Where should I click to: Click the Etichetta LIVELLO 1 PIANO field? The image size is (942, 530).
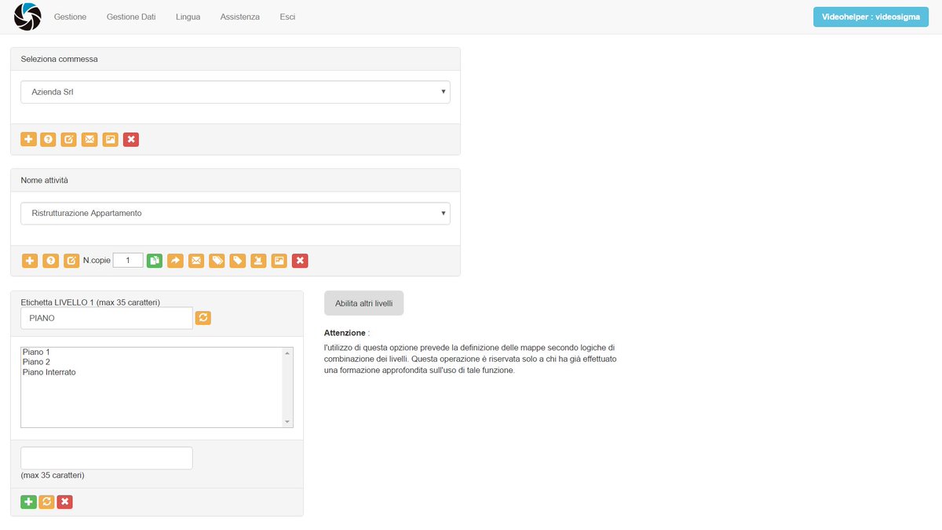click(x=106, y=318)
